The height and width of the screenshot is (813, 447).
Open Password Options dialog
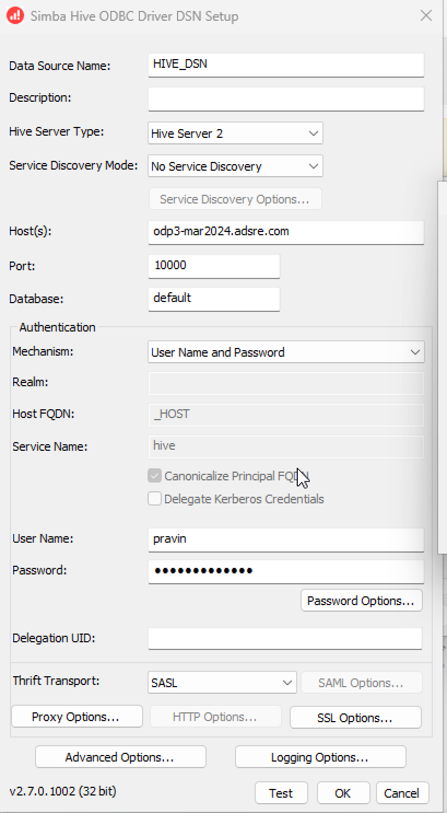(361, 601)
